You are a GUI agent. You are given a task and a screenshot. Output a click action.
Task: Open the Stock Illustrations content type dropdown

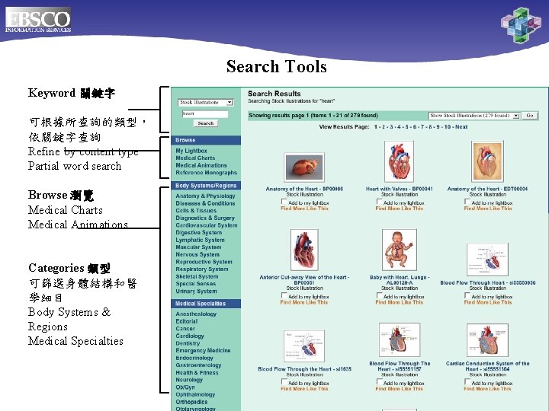[x=206, y=103]
